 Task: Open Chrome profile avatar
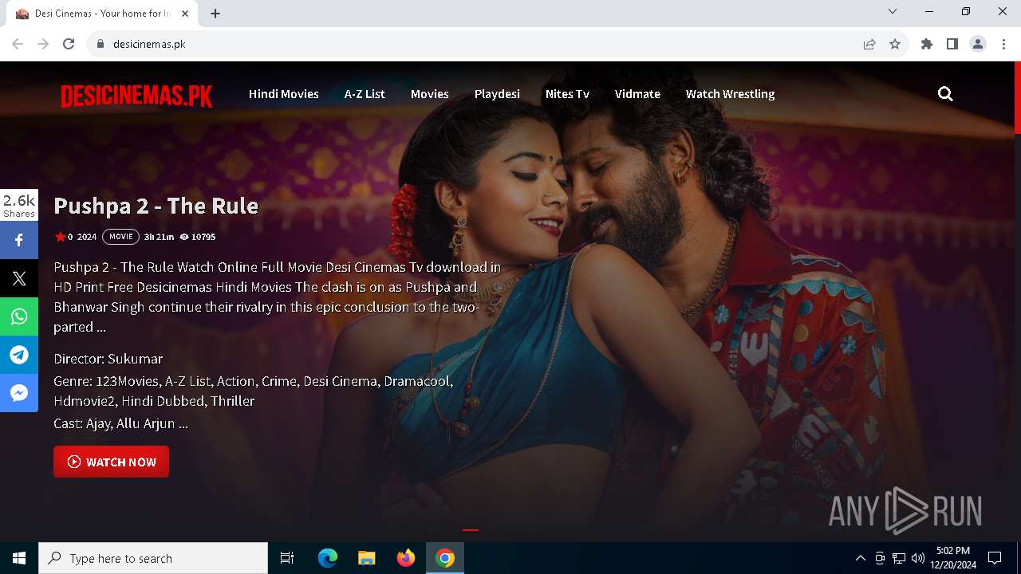[978, 44]
